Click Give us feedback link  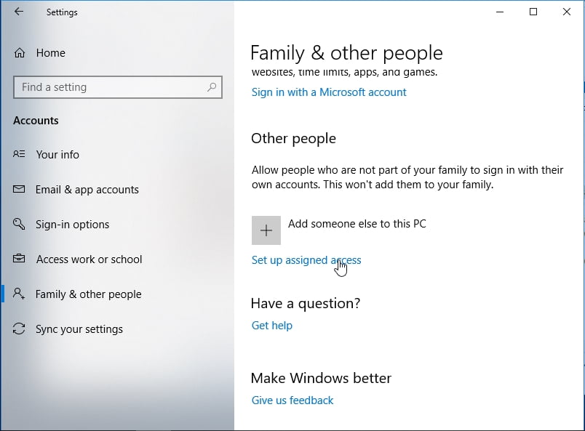pos(292,400)
